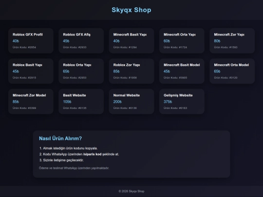The height and width of the screenshot is (197, 263).
Task: Select the Roblox Basit Yapı card
Action: click(31, 71)
